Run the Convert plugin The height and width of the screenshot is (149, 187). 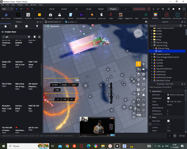coord(71,15)
